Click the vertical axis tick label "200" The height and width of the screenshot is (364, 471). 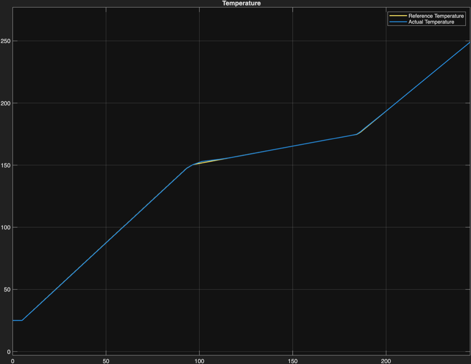(x=5, y=103)
